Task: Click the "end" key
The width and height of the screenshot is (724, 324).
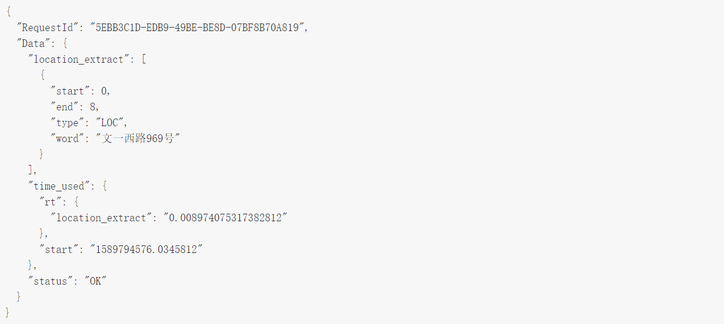Action: coord(66,107)
